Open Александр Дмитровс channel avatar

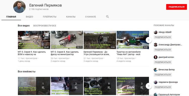point(155,45)
